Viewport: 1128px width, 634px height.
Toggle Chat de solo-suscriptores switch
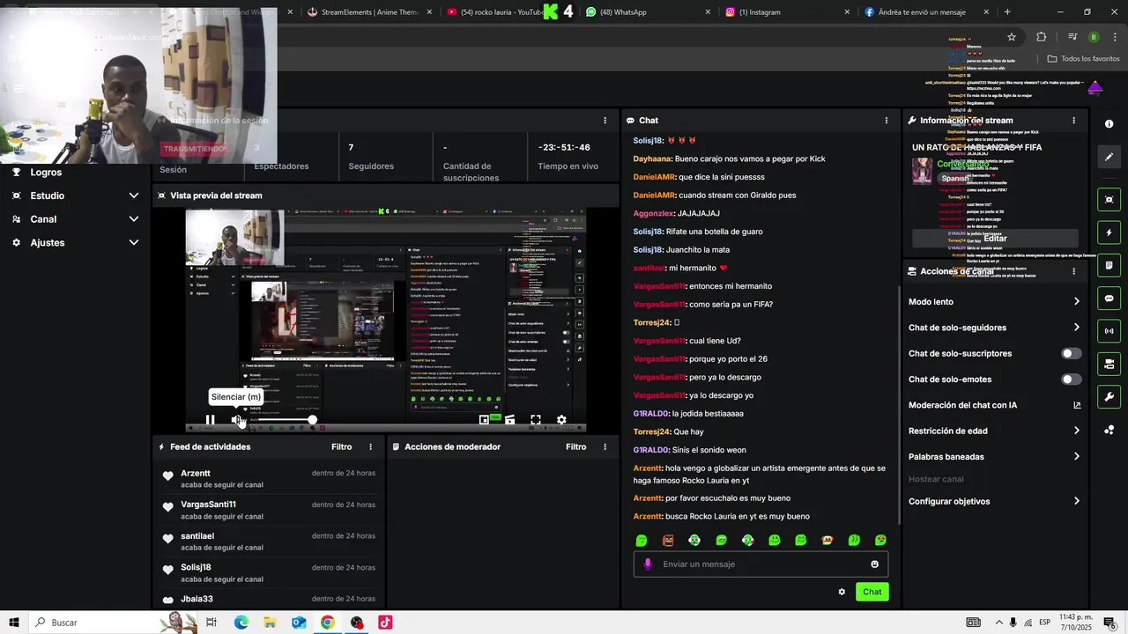pos(1071,354)
